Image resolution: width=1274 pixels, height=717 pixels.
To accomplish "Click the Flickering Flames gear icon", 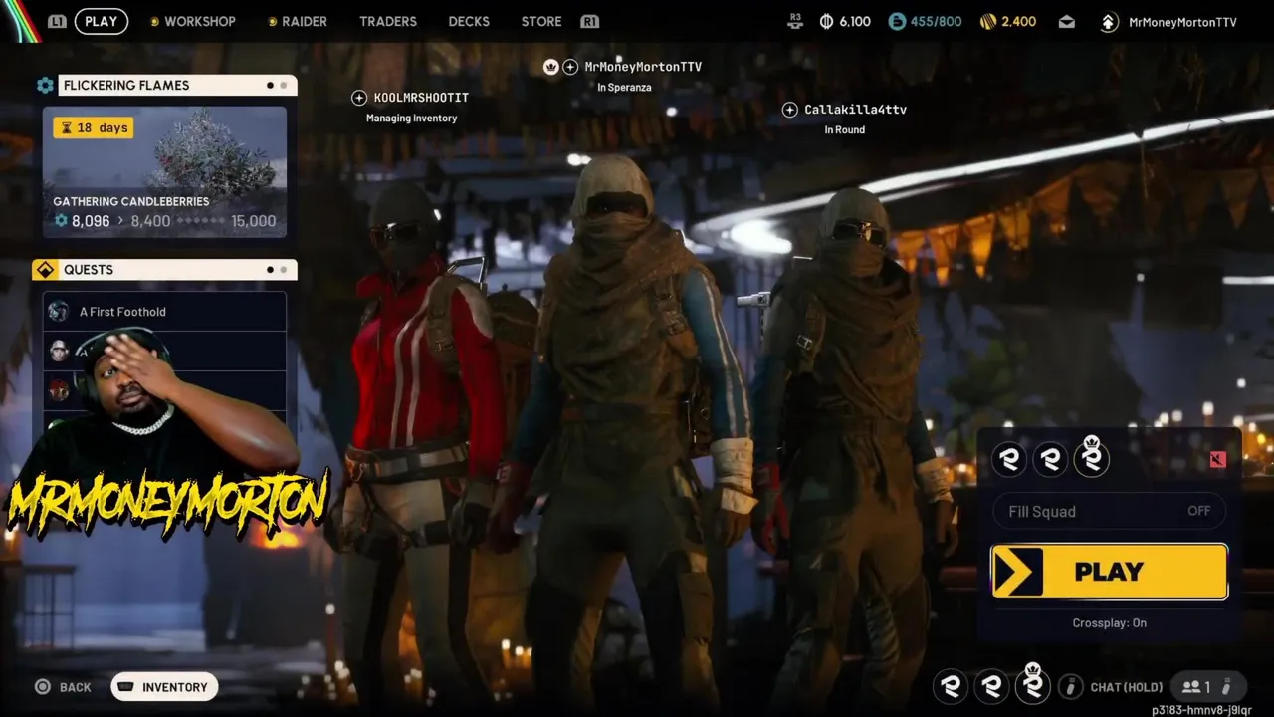I will pos(45,85).
